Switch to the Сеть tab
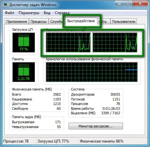Viewport: 150px width, 147px height. [104, 22]
